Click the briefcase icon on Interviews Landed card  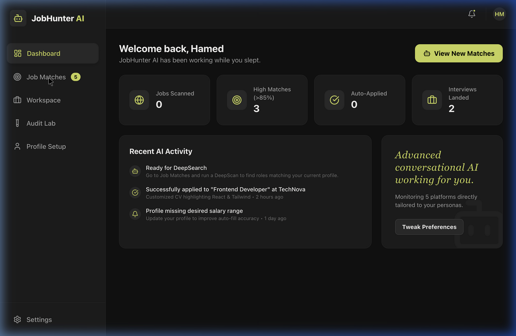432,100
